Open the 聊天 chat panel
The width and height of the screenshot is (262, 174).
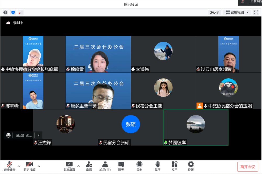121,166
